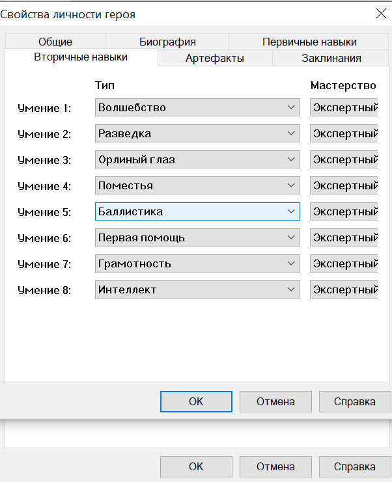Open mastery dropdown for Умение 2
This screenshot has width=392, height=482.
[x=344, y=133]
